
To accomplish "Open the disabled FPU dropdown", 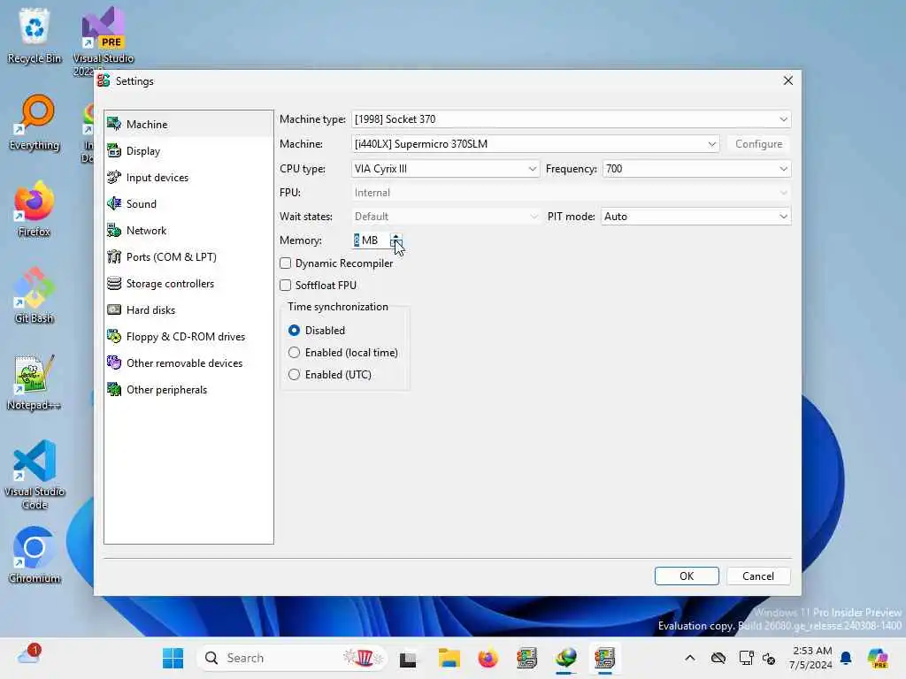I will pyautogui.click(x=571, y=193).
